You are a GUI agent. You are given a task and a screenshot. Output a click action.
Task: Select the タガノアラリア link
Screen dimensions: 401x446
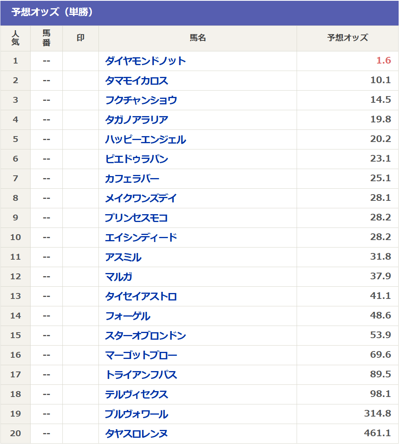[x=137, y=120]
